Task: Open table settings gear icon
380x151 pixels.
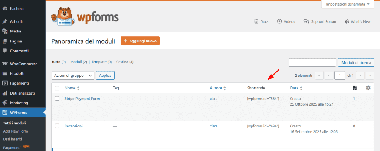Action: click(x=368, y=88)
